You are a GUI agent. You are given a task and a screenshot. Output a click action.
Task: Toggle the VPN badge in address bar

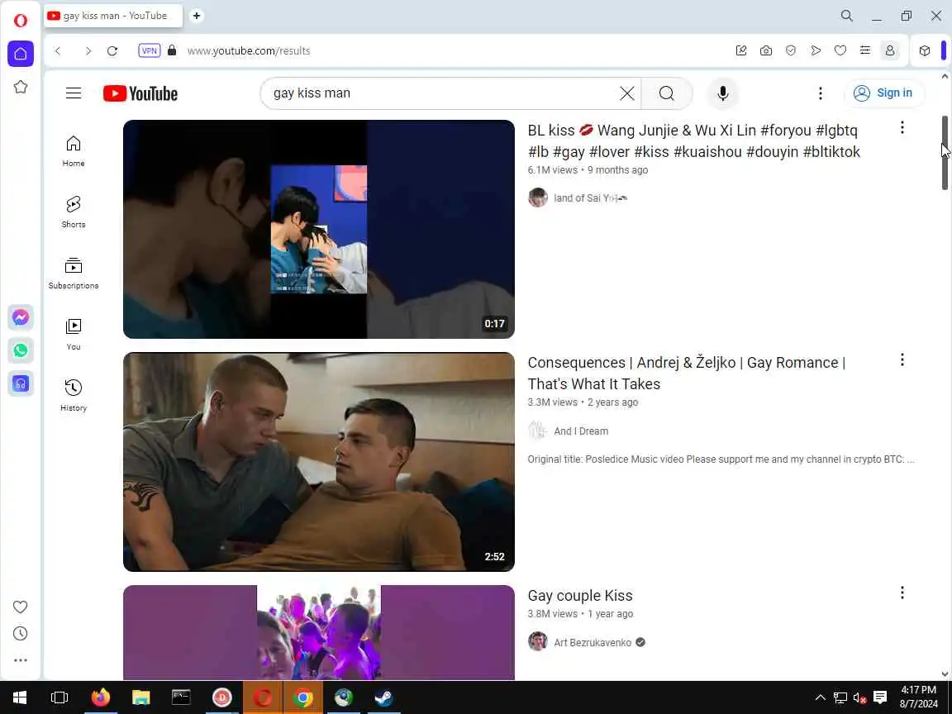150,50
